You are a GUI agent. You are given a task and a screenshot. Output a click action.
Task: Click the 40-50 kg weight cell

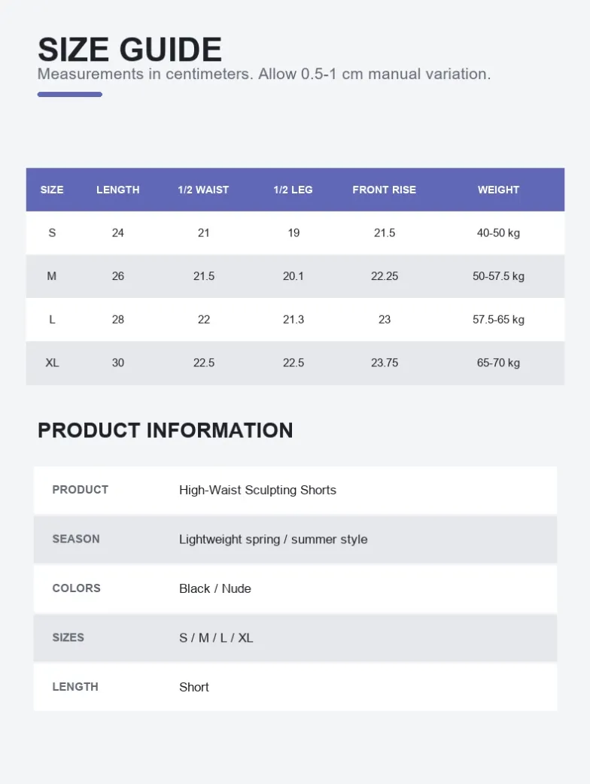(498, 233)
